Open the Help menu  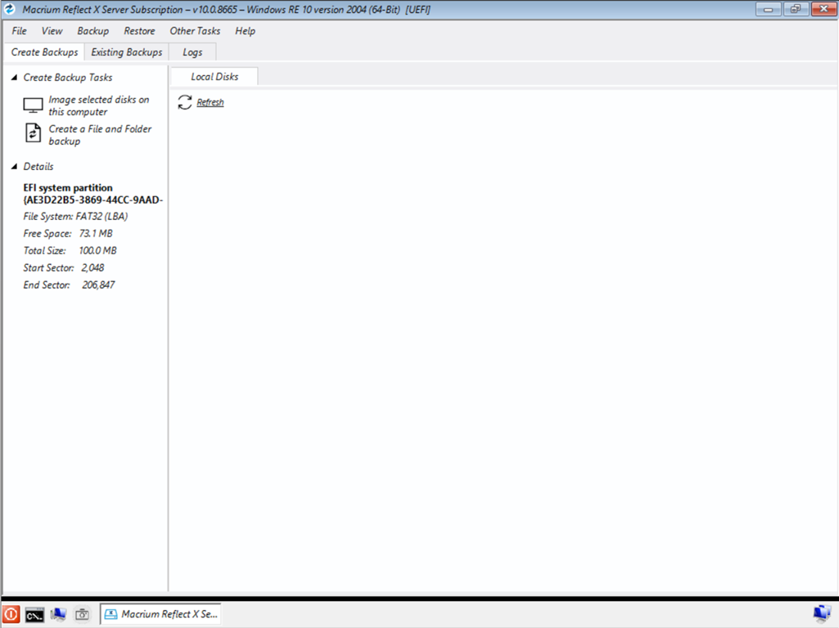tap(245, 31)
